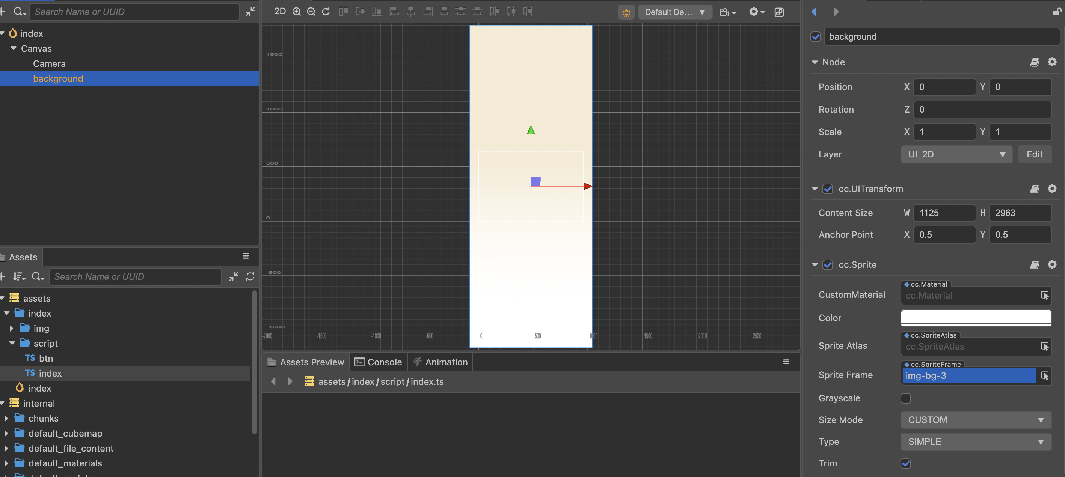Switch to the Console tab
This screenshot has width=1065, height=477.
pyautogui.click(x=378, y=362)
